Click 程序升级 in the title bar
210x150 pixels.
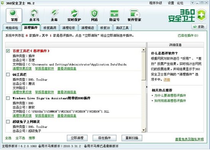coord(156,3)
